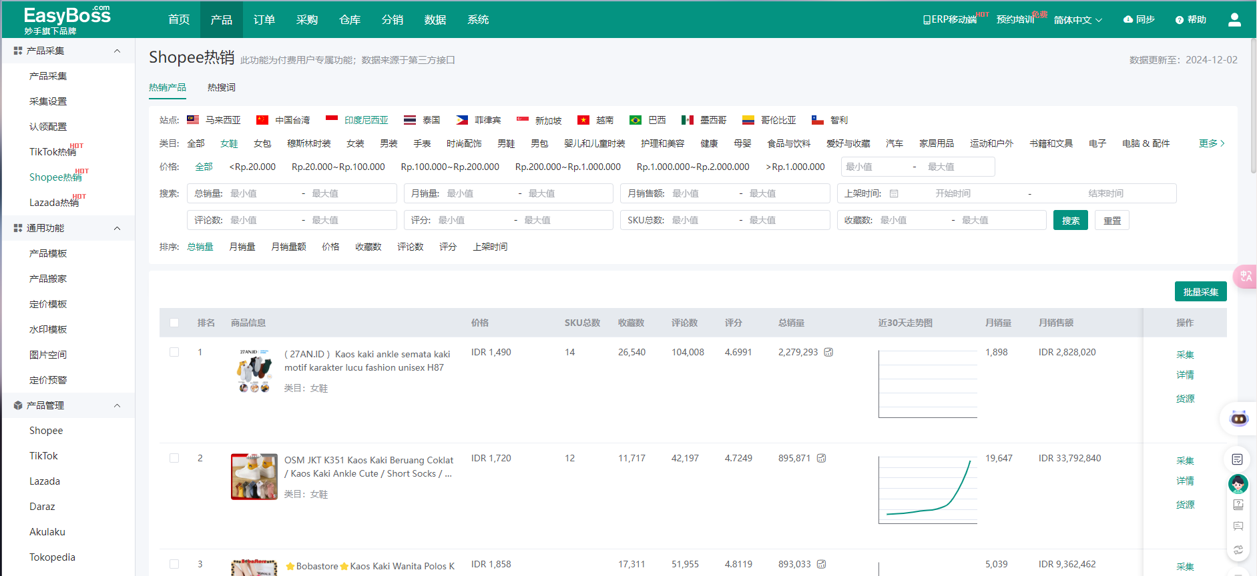Open 详情 for OSM JKT K351 product
Screen dimensions: 1257x576
pyautogui.click(x=1185, y=481)
